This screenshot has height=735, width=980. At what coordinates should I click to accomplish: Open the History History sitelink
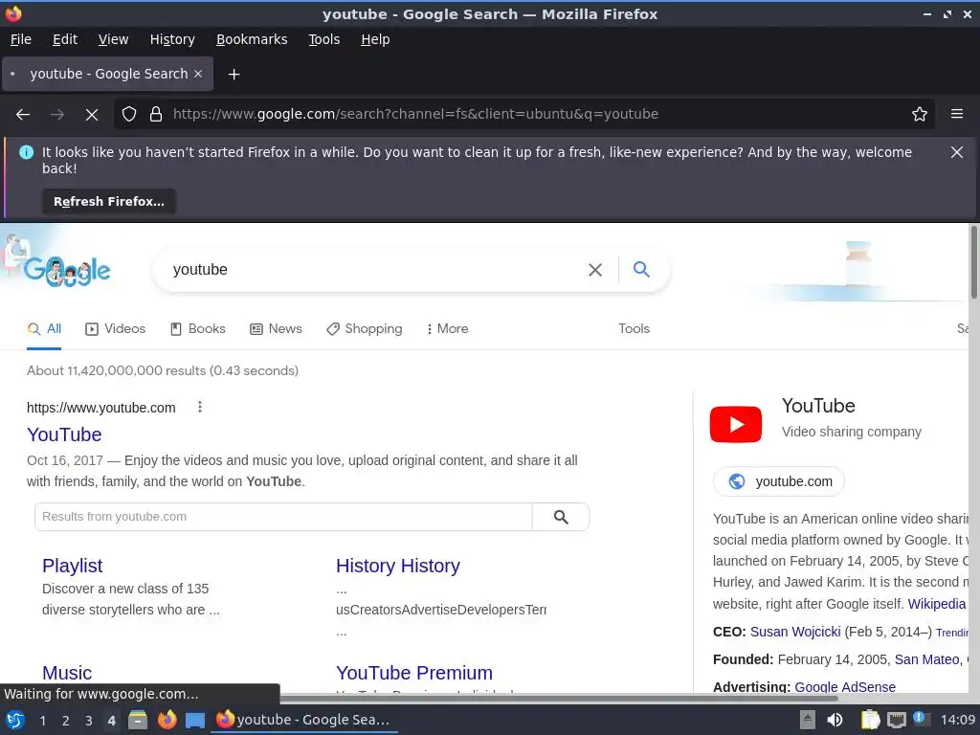click(x=397, y=566)
